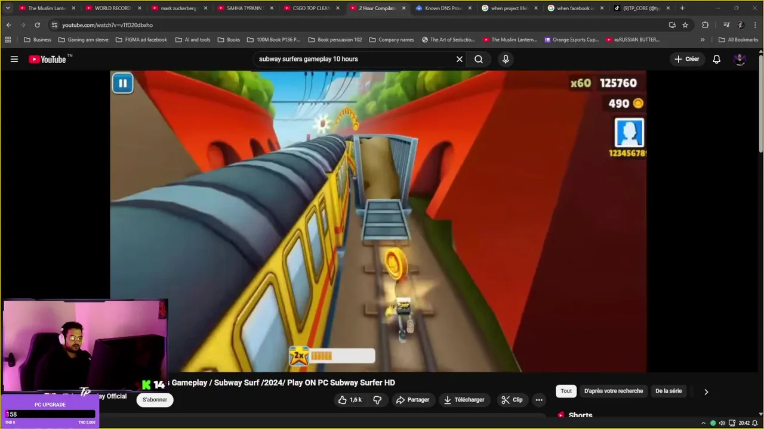Open AI and tools bookmarks folder
This screenshot has width=764, height=429.
pyautogui.click(x=192, y=40)
